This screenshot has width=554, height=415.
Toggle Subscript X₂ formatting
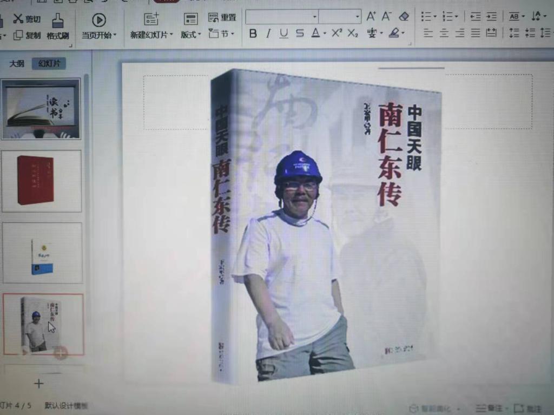click(353, 33)
